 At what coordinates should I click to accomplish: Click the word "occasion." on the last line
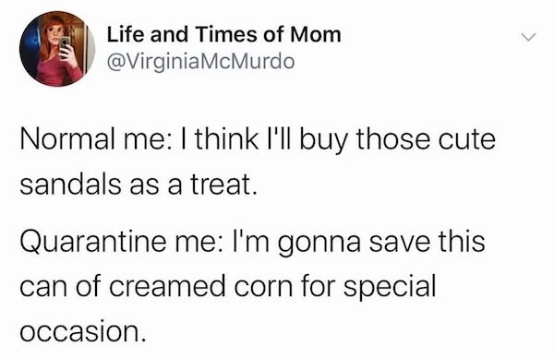[83, 332]
